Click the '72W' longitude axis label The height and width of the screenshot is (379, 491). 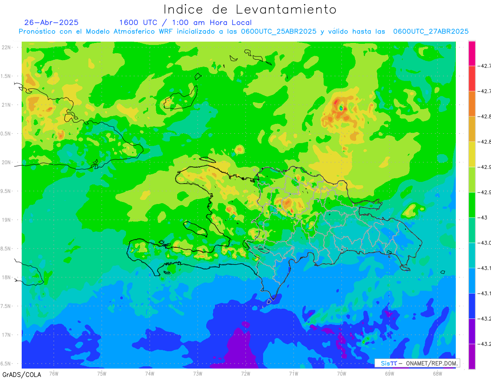tap(245, 373)
